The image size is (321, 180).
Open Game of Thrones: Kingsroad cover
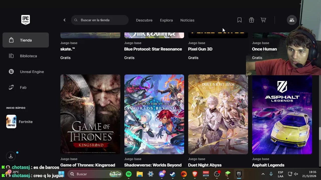[x=90, y=114]
